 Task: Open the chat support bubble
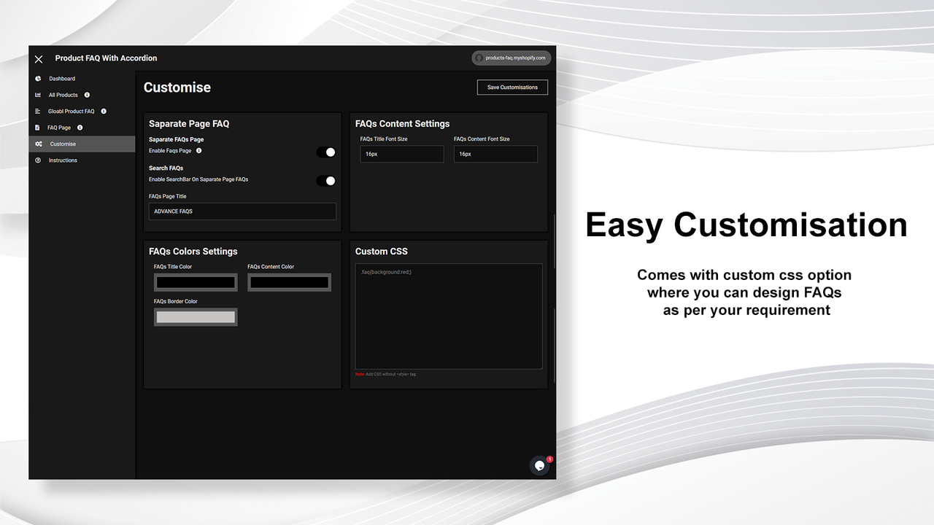point(539,465)
